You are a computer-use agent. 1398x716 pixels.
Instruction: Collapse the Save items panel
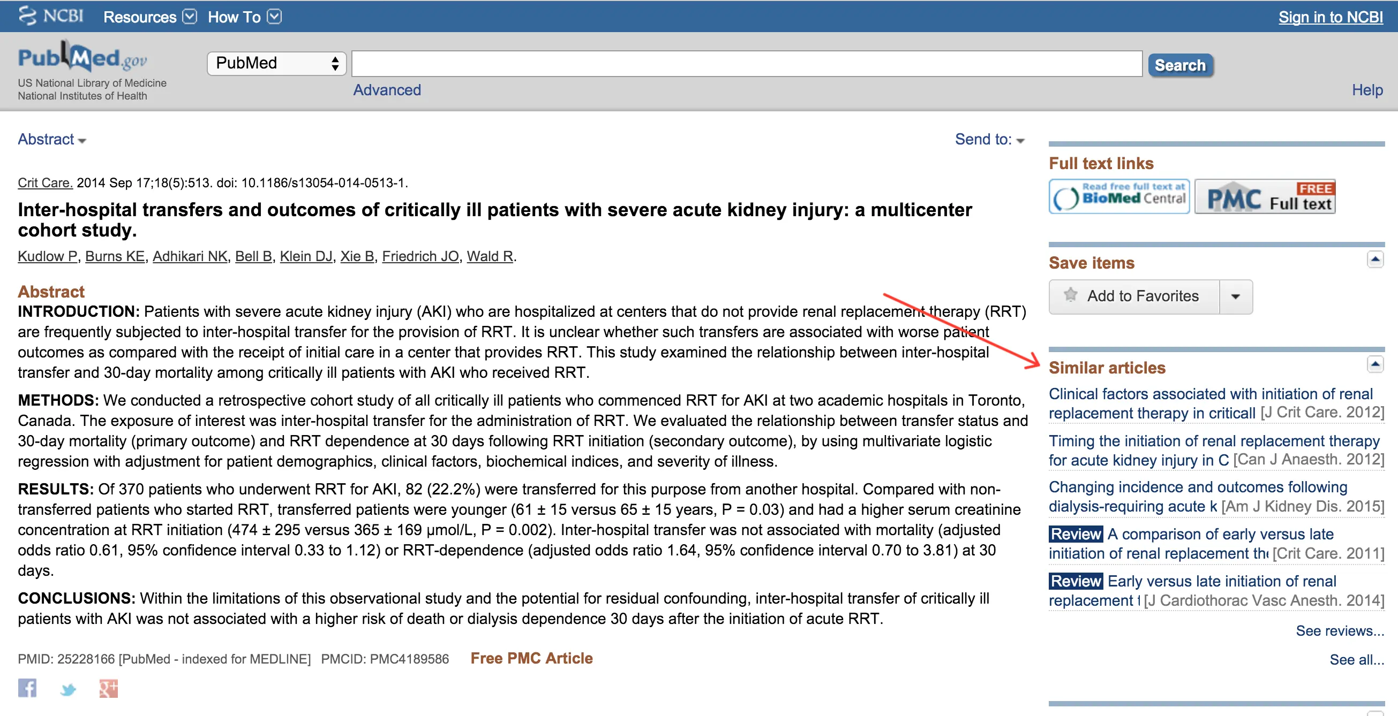1376,260
